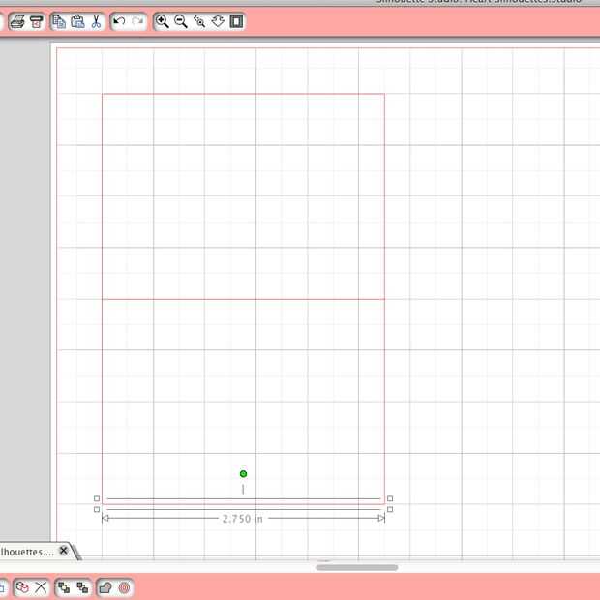Screen dimensions: 600x600
Task: Zoom in with the plus magnifier
Action: point(162,21)
